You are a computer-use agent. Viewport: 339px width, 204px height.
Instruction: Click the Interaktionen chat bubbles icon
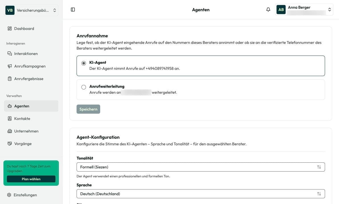click(x=9, y=54)
